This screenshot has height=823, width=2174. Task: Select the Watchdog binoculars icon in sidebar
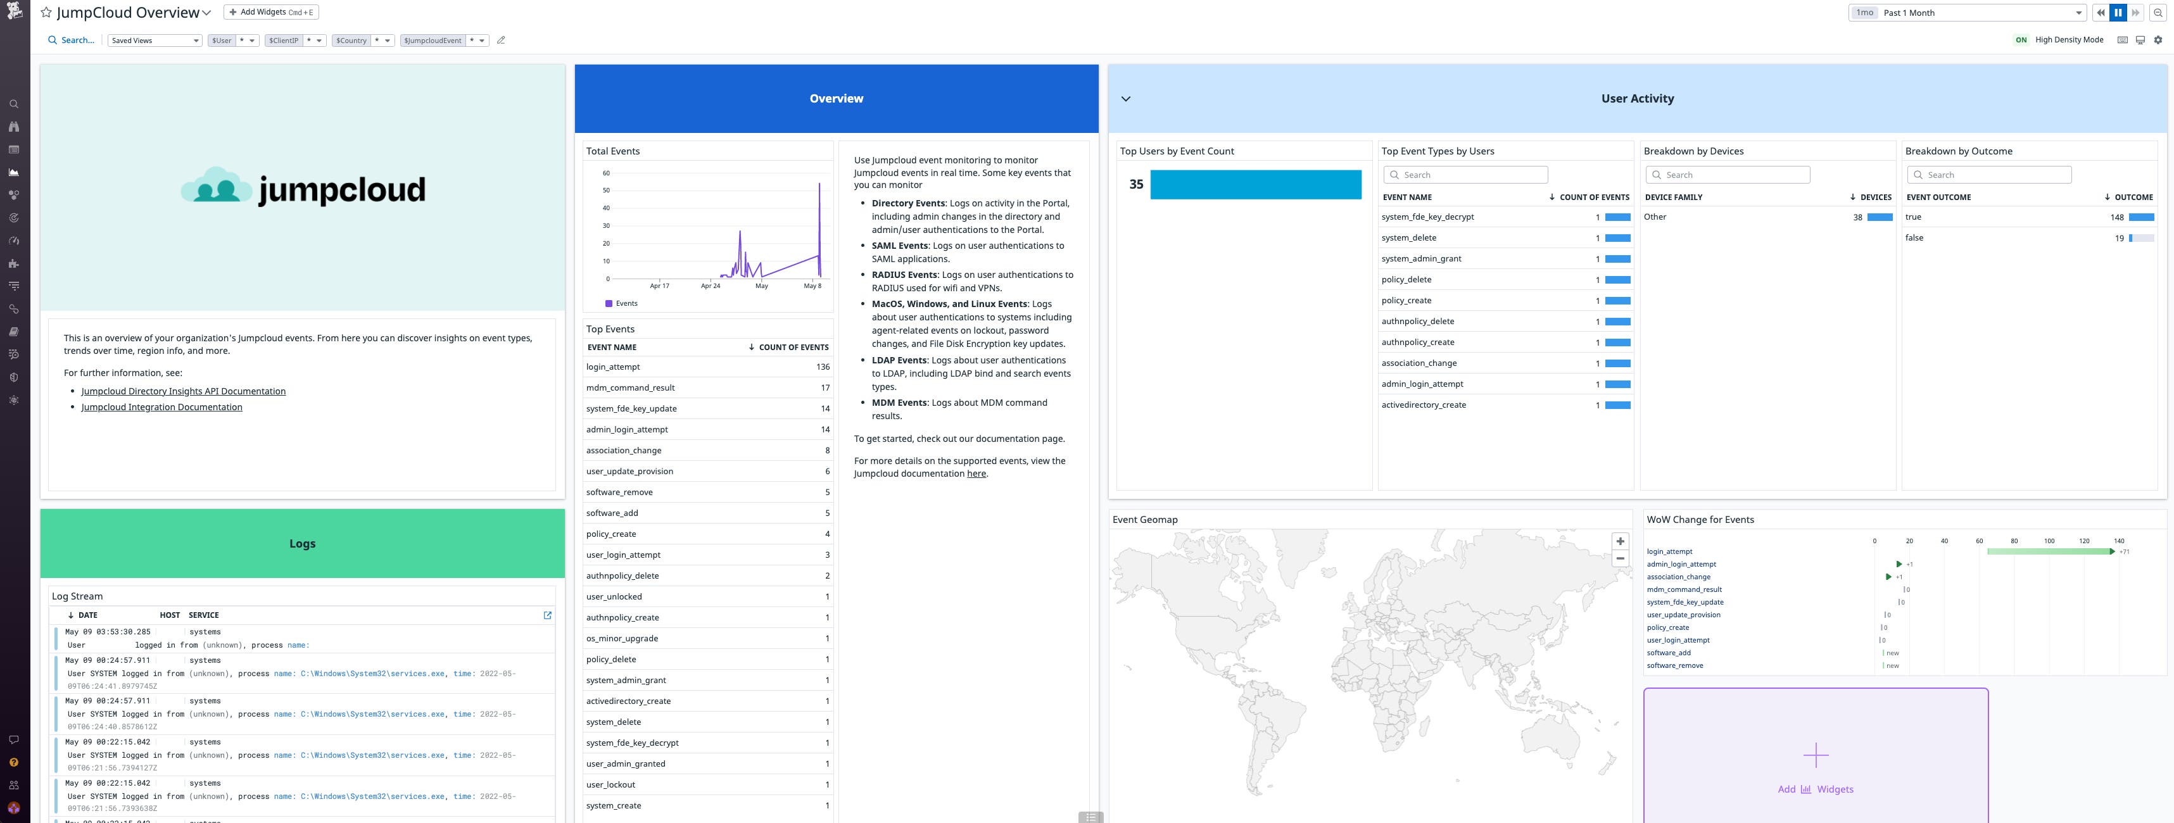tap(13, 126)
